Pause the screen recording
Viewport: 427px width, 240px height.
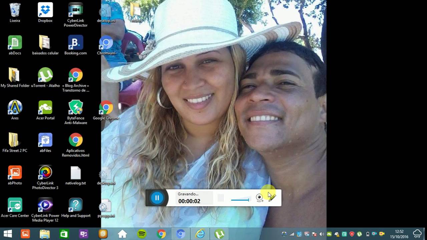pos(157,198)
